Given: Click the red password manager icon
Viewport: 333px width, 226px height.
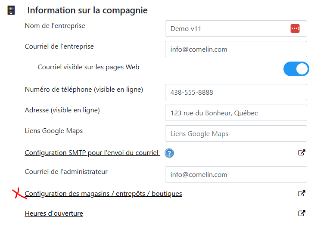Looking at the screenshot, I should 295,28.
